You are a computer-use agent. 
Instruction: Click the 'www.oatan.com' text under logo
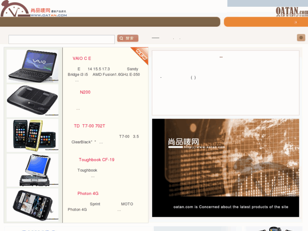point(49,15)
